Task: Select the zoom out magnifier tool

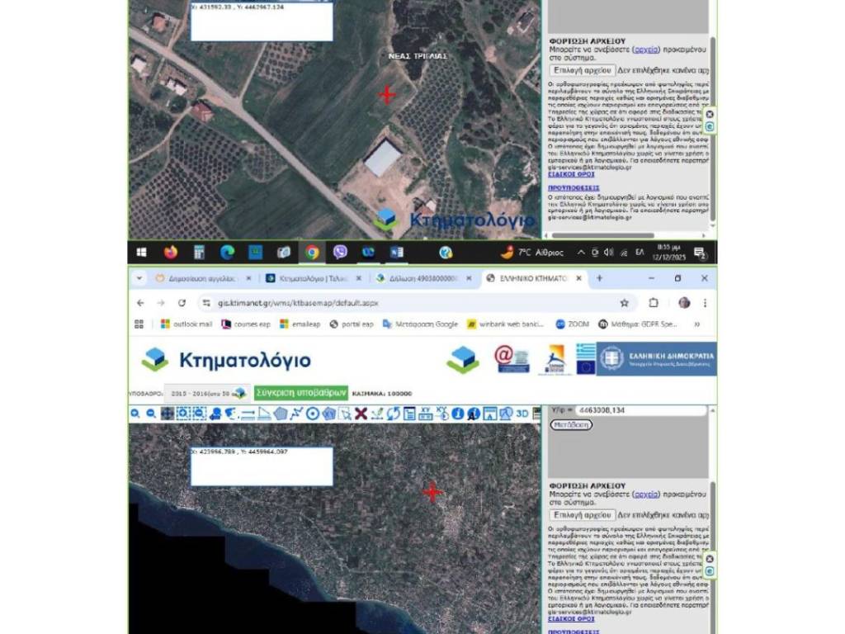Action: (151, 414)
